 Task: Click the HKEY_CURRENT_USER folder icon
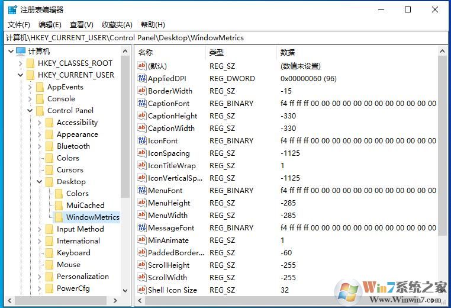30,75
